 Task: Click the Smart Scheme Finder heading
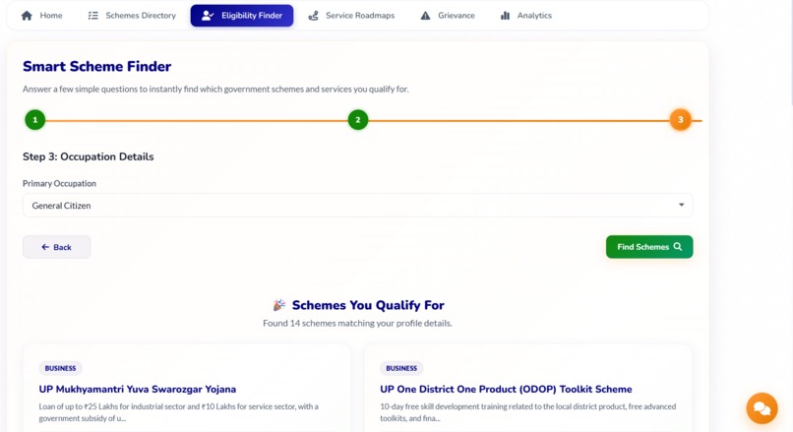pos(97,66)
